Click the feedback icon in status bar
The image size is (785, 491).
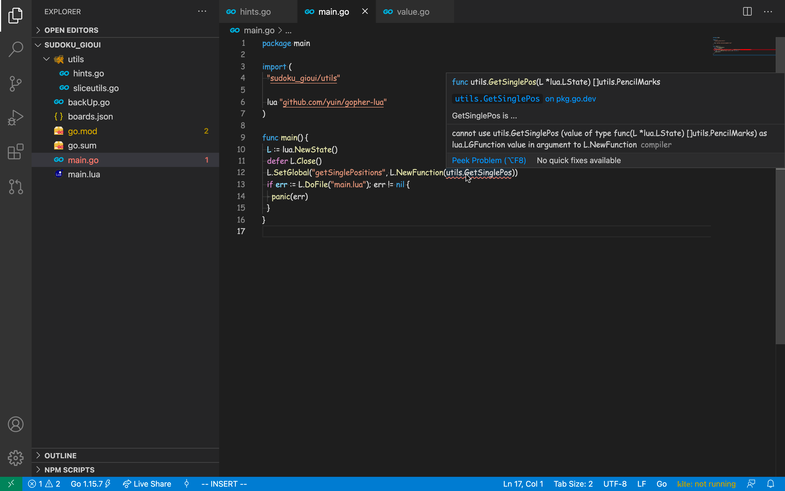[x=751, y=484]
